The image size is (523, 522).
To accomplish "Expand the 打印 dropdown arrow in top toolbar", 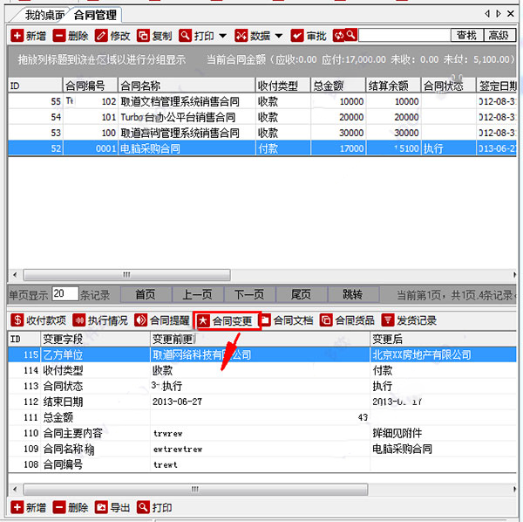I will point(223,36).
